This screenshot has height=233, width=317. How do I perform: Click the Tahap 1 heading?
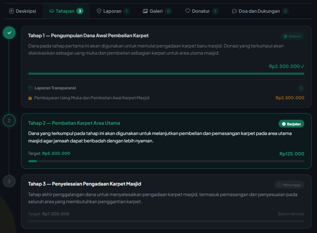[88, 36]
